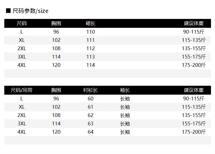
Task: Select the shirt length value 64
Action: [x=90, y=132]
